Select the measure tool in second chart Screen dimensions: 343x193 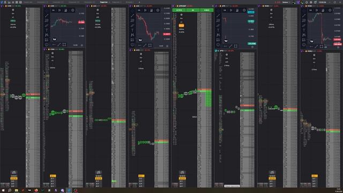[132, 40]
